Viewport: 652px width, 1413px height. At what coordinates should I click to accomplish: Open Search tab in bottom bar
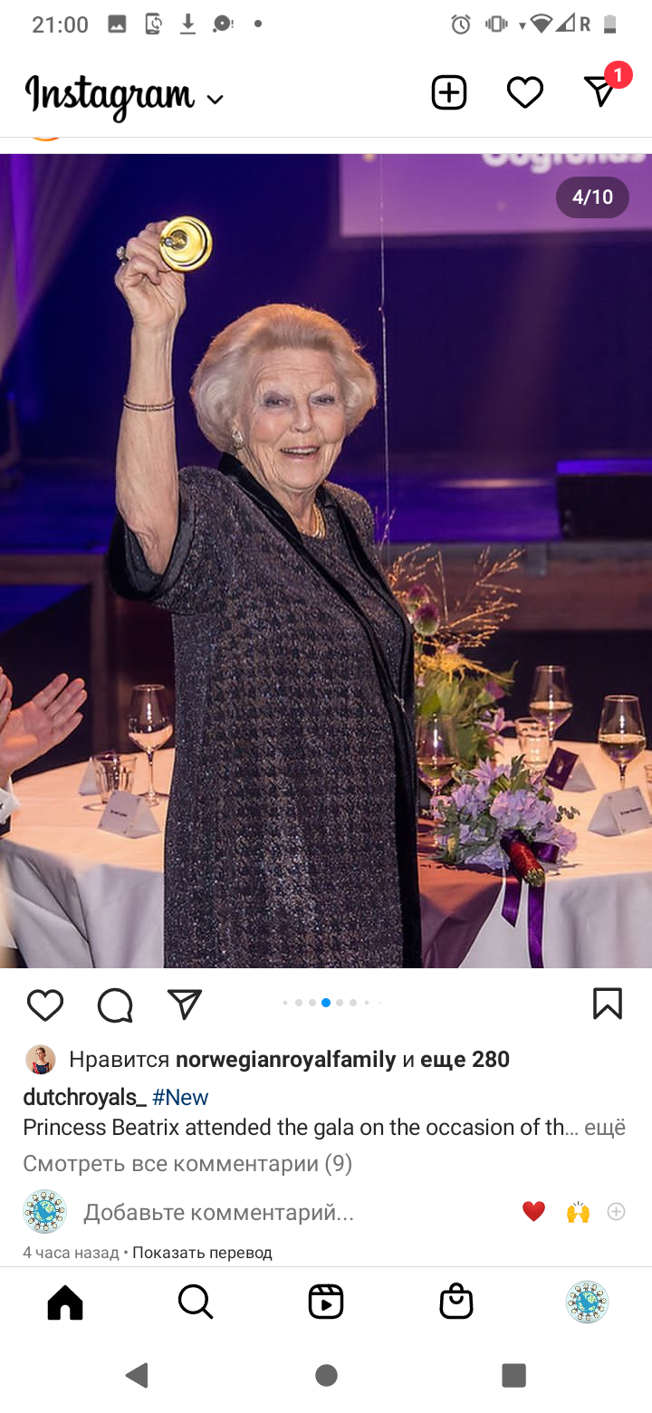coord(196,1302)
